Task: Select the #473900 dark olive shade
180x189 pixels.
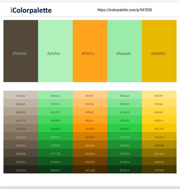Action: click(159, 169)
